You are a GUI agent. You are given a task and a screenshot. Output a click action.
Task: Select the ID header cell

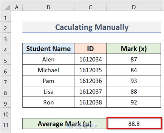click(90, 49)
